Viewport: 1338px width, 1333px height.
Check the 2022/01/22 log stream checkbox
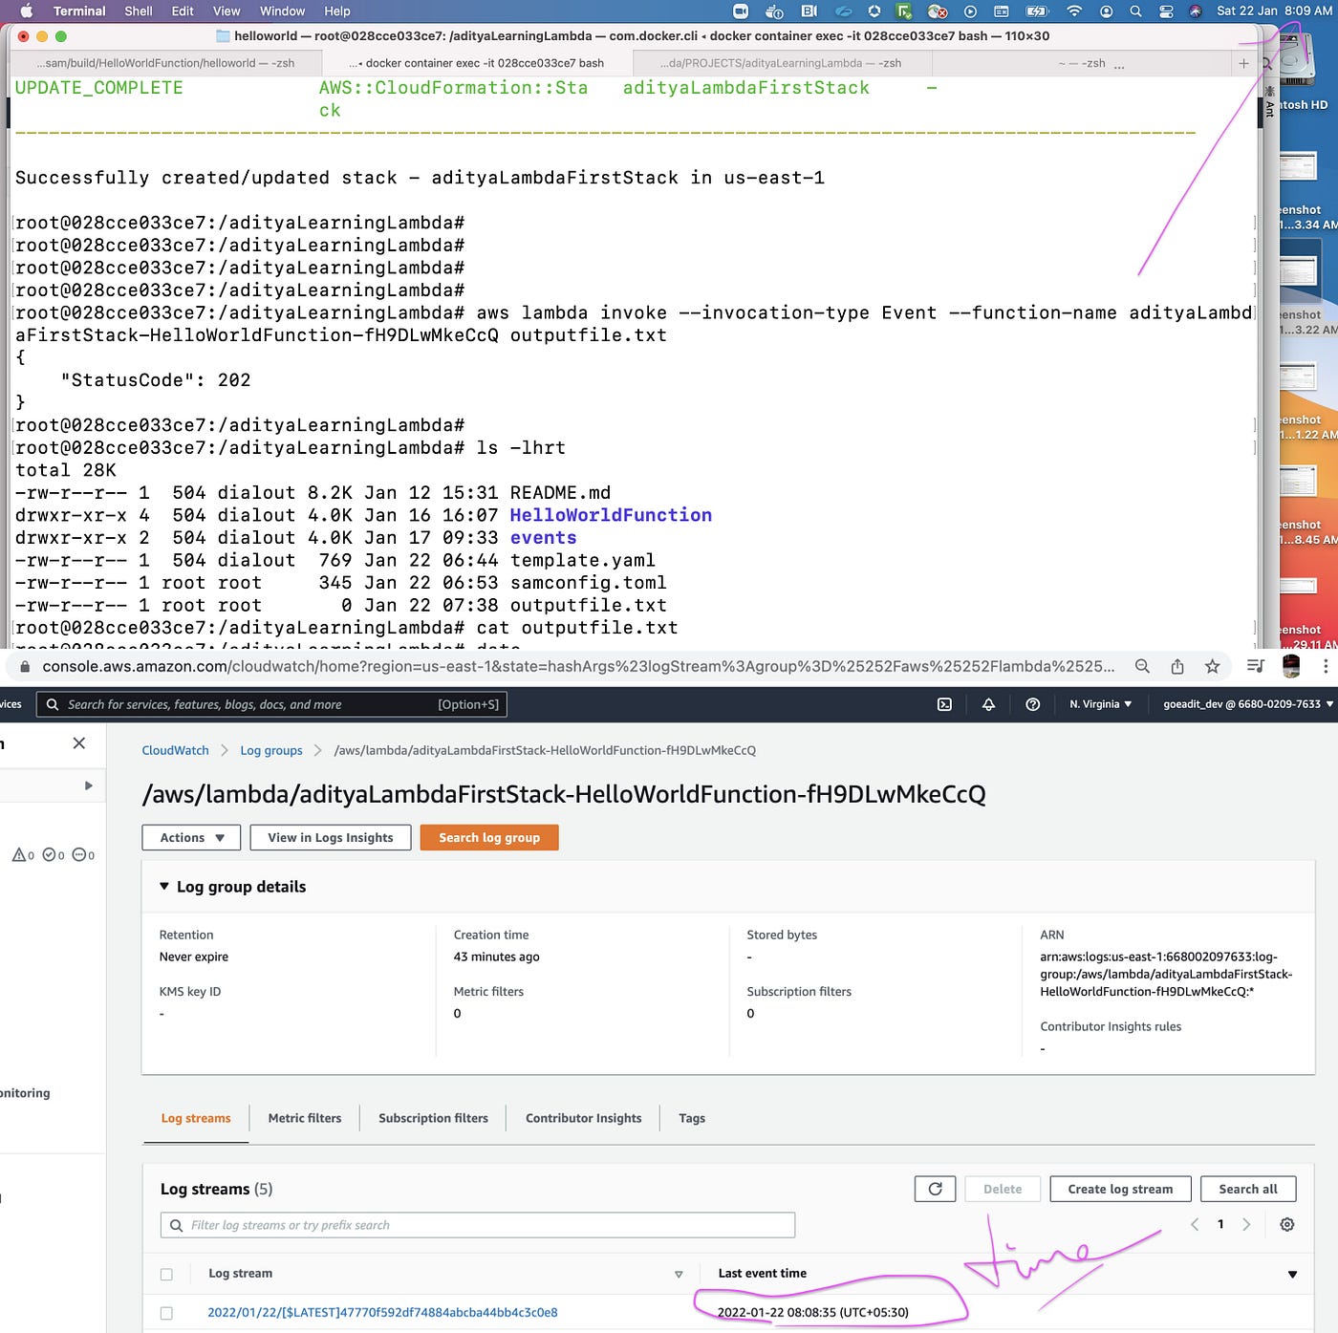pyautogui.click(x=167, y=1313)
